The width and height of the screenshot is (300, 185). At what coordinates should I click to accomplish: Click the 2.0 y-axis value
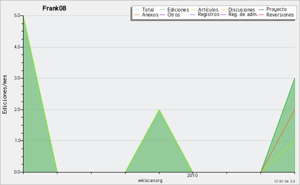(17, 109)
